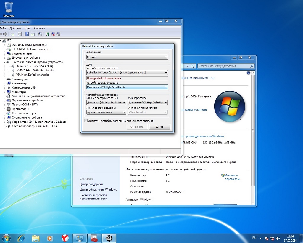The image size is (303, 243).
Task: Click the volume speaker icon in tray
Action: pos(278,238)
